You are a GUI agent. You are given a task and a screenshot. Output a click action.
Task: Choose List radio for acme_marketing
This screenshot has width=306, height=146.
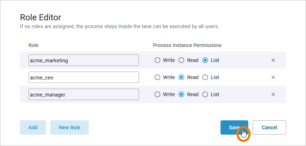pos(205,60)
